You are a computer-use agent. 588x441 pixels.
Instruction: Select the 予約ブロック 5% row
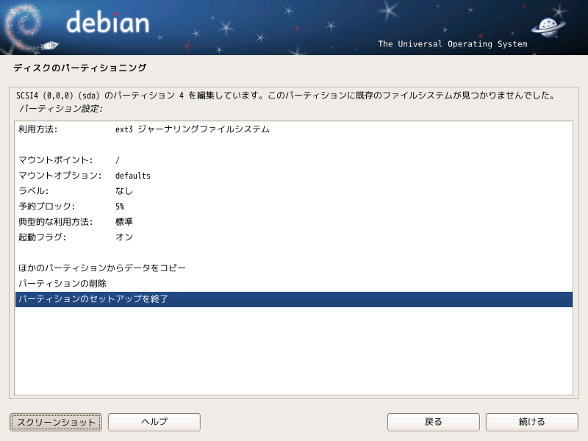coord(293,207)
